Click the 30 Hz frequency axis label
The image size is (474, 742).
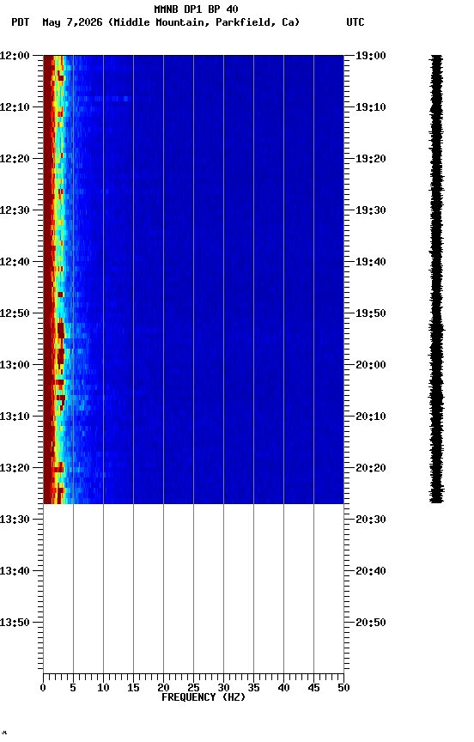coord(223,688)
